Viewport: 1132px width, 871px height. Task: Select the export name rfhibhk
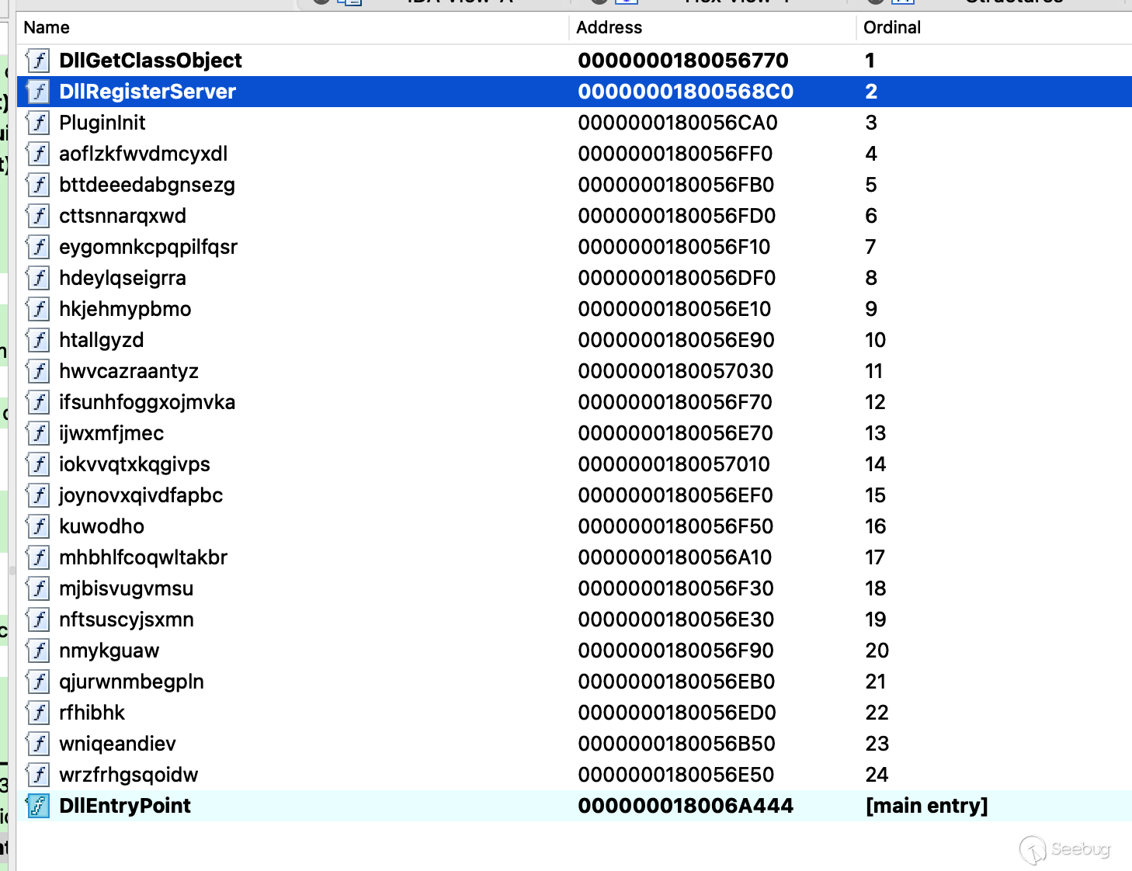click(92, 712)
